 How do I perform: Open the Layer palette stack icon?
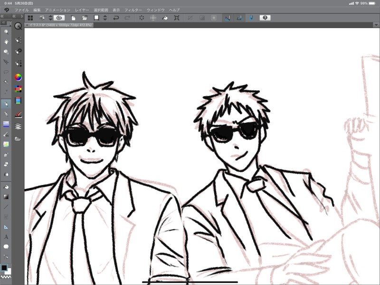pos(18,126)
